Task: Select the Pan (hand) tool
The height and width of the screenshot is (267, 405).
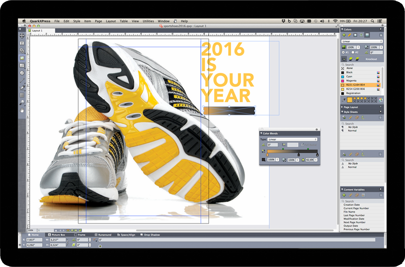Action: tap(22, 110)
